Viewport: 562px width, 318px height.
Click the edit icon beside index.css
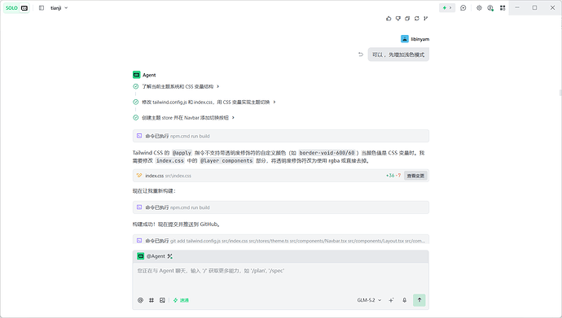[x=139, y=176]
